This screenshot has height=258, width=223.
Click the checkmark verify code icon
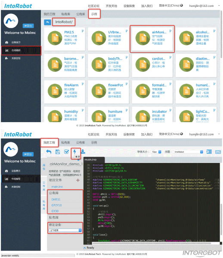point(66,152)
